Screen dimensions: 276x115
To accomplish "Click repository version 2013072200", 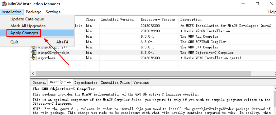I will pos(150,31).
